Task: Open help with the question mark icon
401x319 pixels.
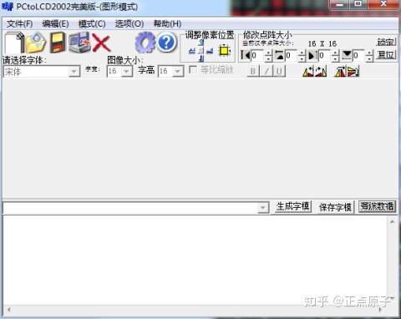Action: point(167,43)
